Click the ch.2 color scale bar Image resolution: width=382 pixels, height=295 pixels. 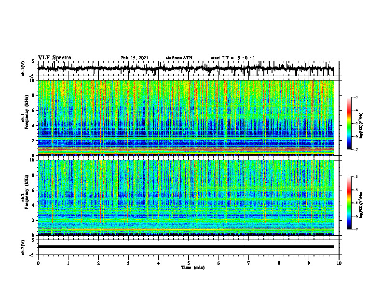point(349,203)
